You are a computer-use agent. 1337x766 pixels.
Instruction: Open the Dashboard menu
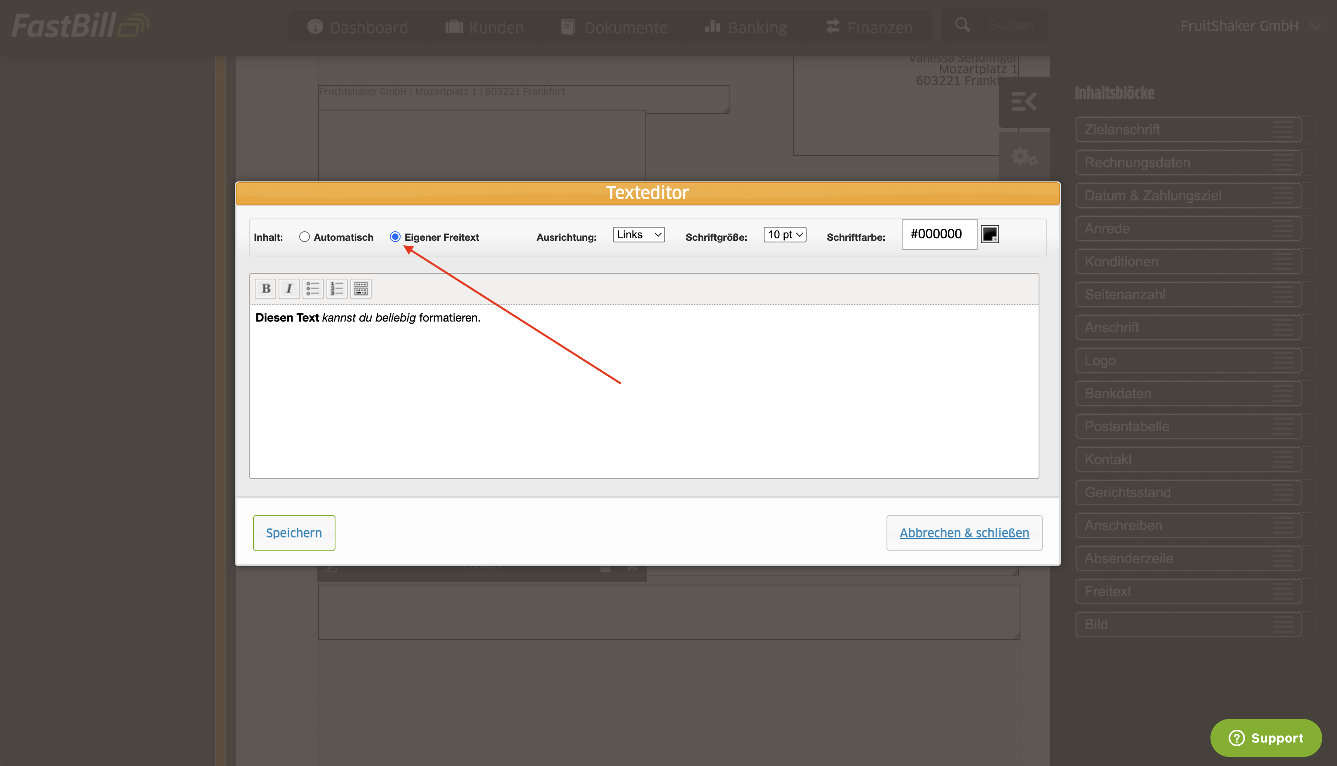(x=358, y=27)
